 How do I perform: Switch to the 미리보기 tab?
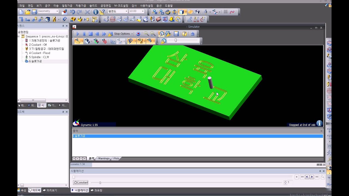[x=50, y=190]
